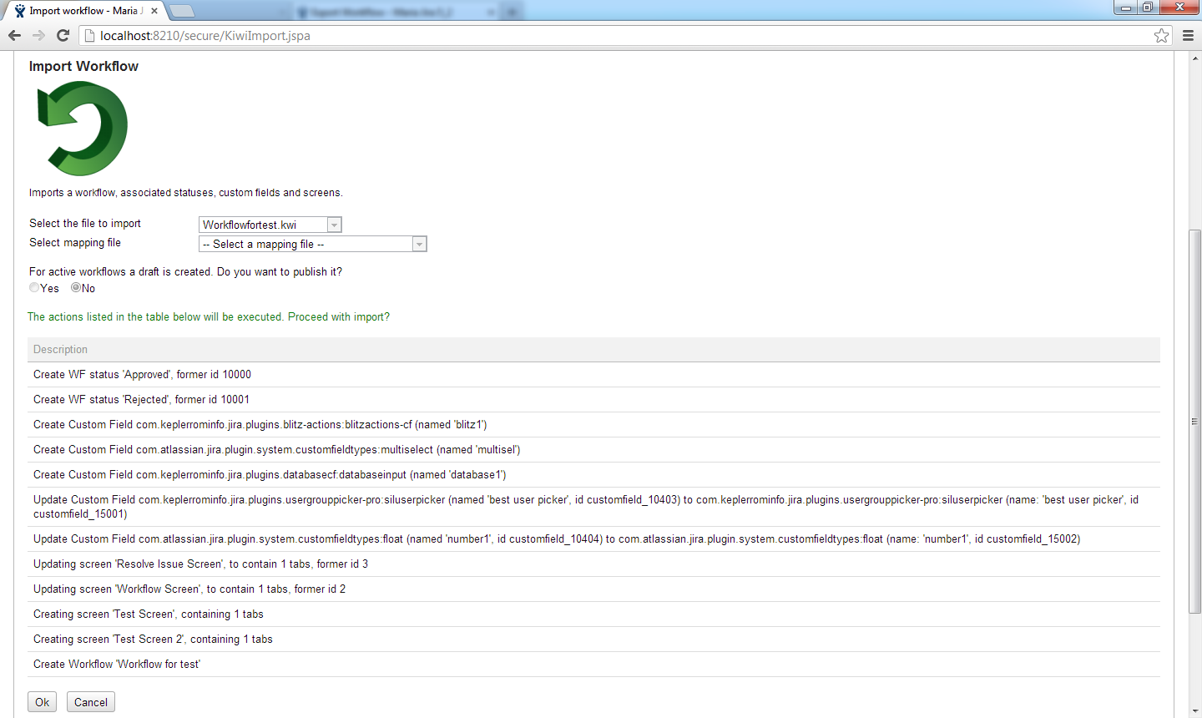Select the row Create WF status 'Approved'
Screen dimensions: 1202x718
click(x=593, y=375)
